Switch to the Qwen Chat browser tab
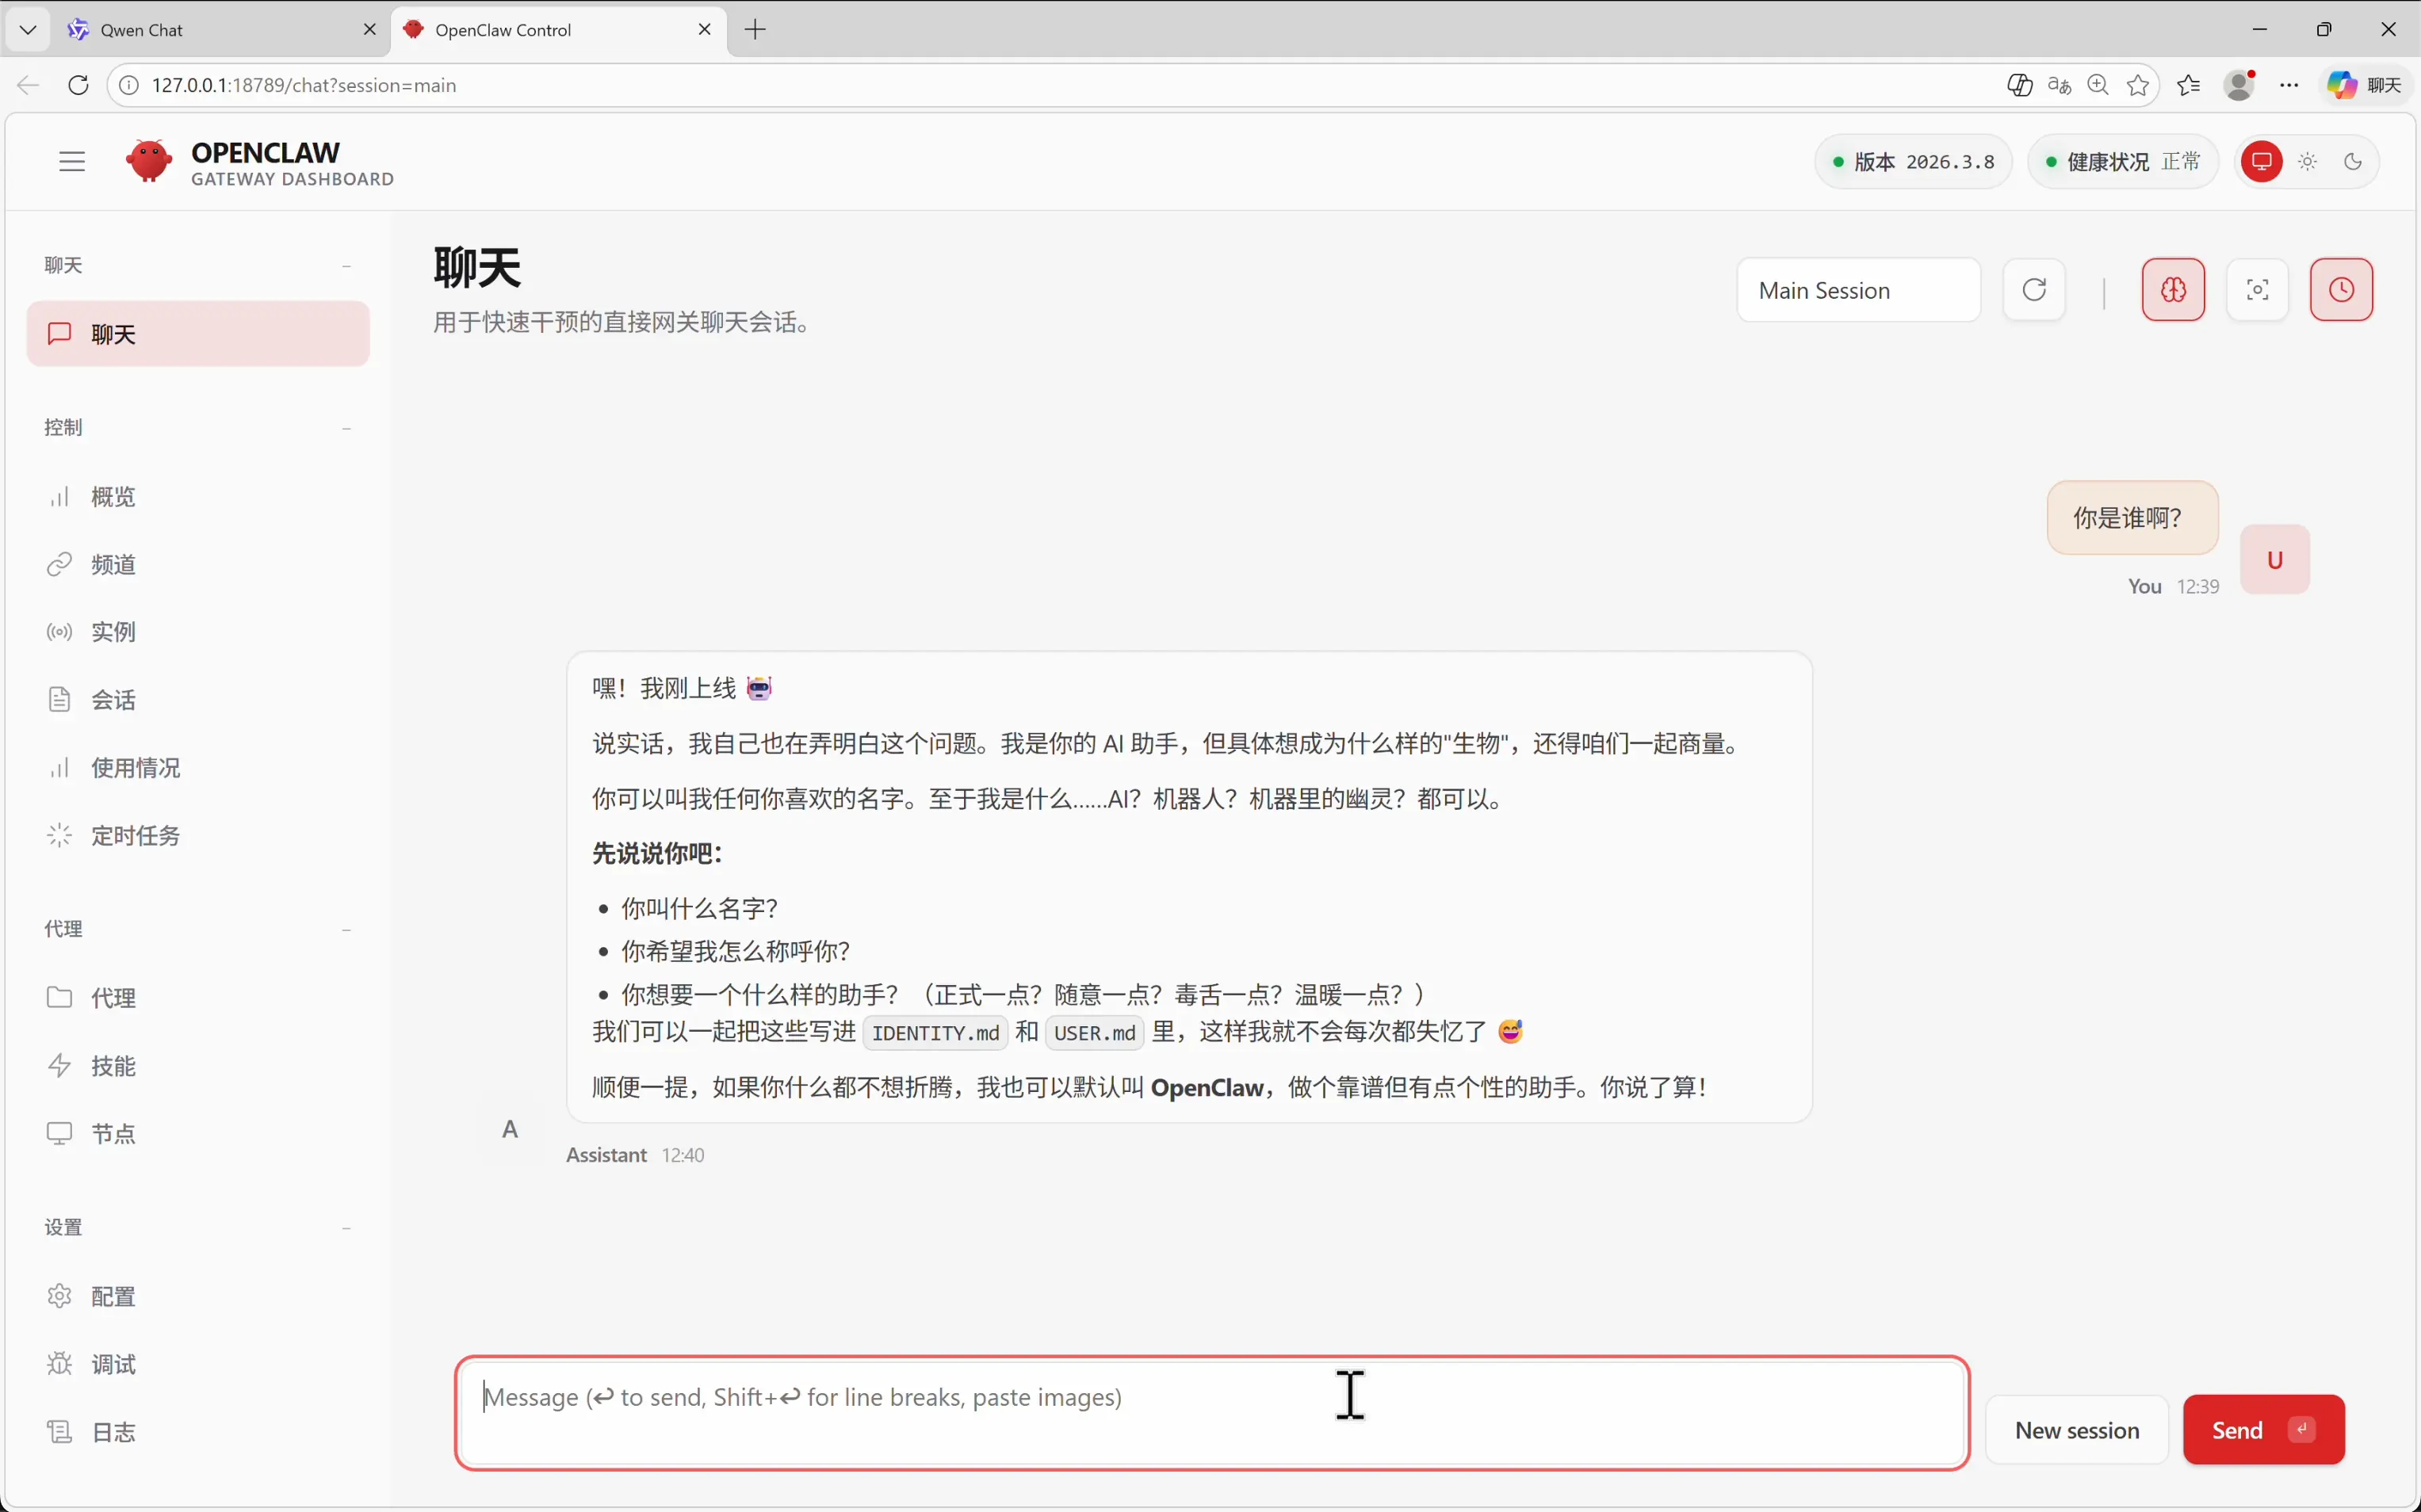This screenshot has width=2421, height=1512. (x=142, y=30)
